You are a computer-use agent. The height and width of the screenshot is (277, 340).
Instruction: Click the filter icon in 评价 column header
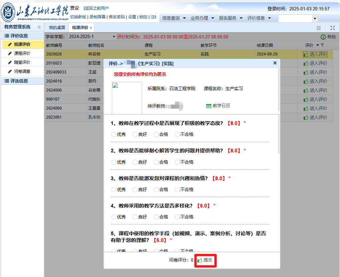pos(322,45)
